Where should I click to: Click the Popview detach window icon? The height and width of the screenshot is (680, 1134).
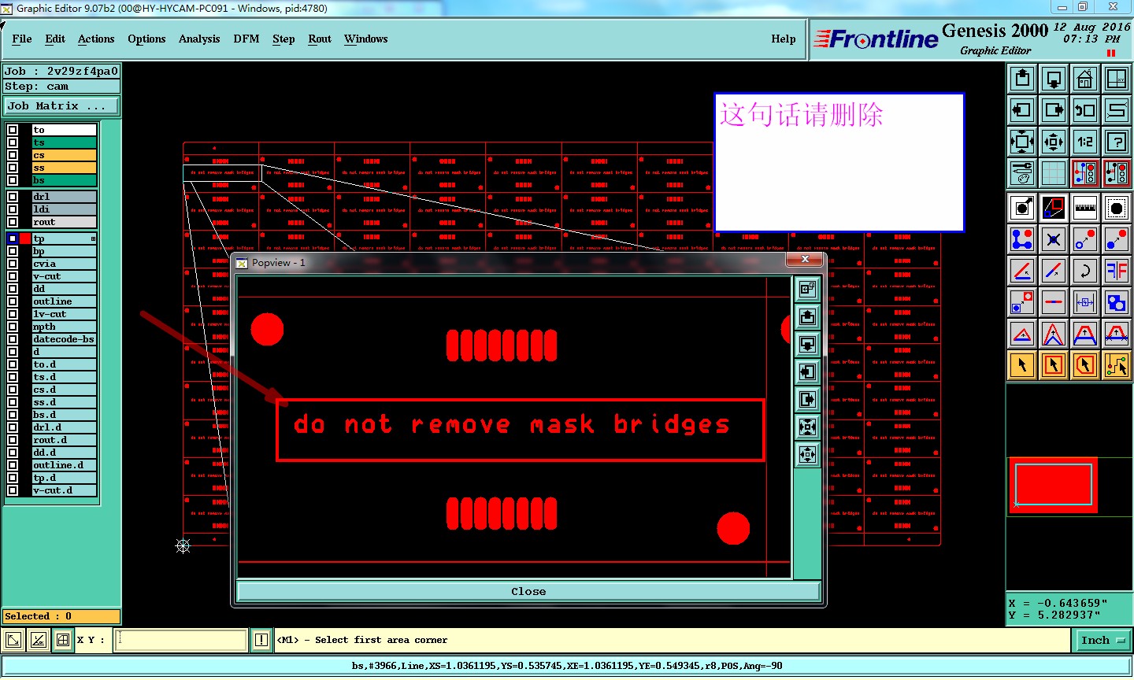[807, 289]
